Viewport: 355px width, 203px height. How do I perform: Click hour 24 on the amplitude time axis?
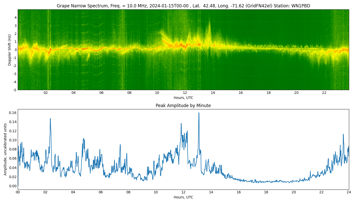(349, 192)
